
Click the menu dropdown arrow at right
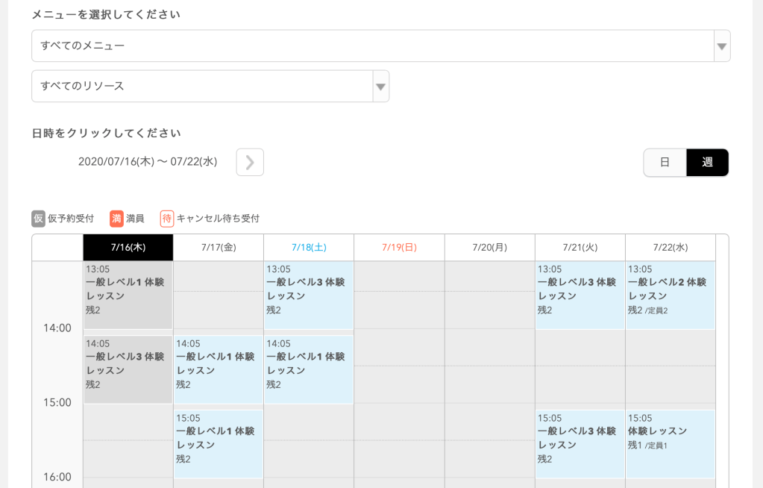pyautogui.click(x=721, y=46)
